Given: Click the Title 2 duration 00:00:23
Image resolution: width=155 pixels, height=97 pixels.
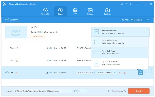Looking at the screenshot, I should tap(62, 60).
